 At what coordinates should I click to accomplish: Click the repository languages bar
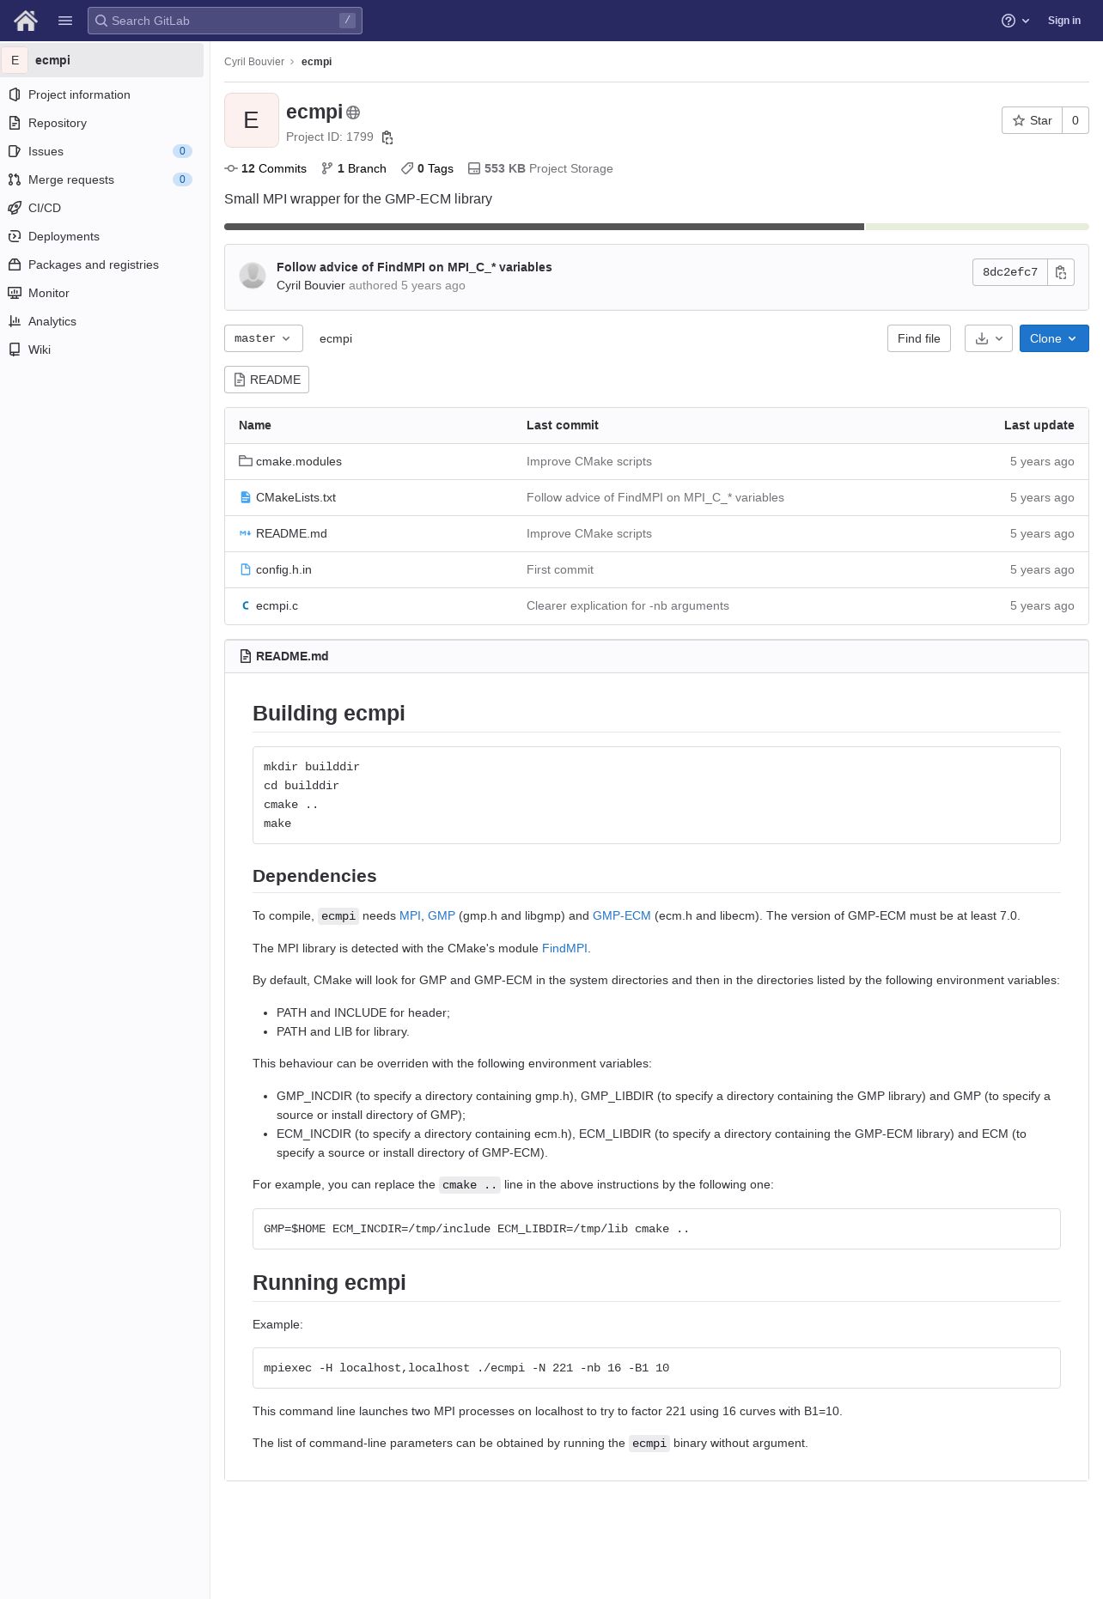(656, 227)
